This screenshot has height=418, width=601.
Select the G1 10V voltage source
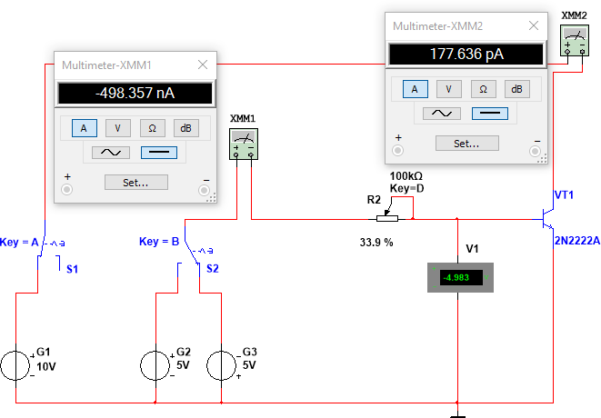[x=15, y=365]
